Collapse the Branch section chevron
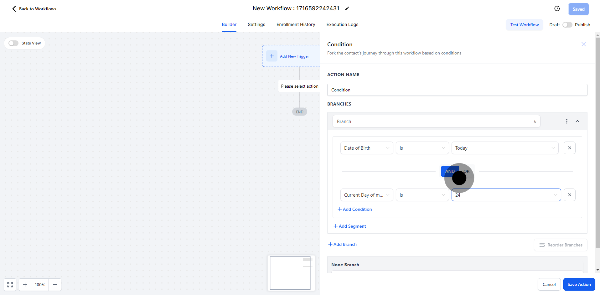This screenshot has height=295, width=600. (577, 121)
